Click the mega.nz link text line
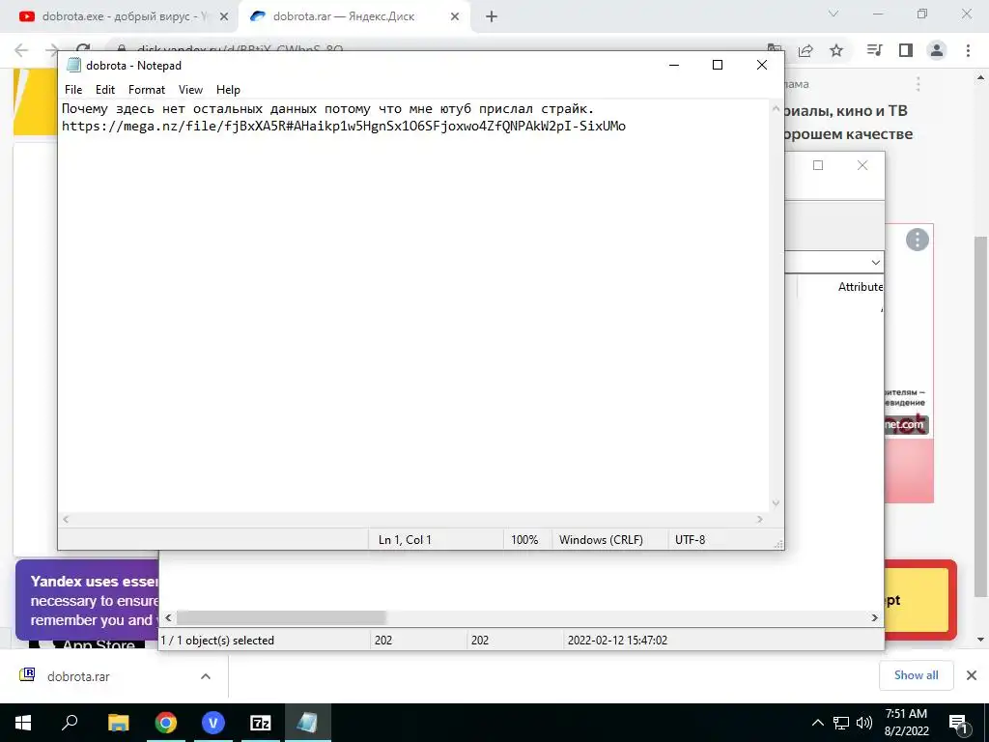Screen dimensions: 989x742 [x=344, y=127]
